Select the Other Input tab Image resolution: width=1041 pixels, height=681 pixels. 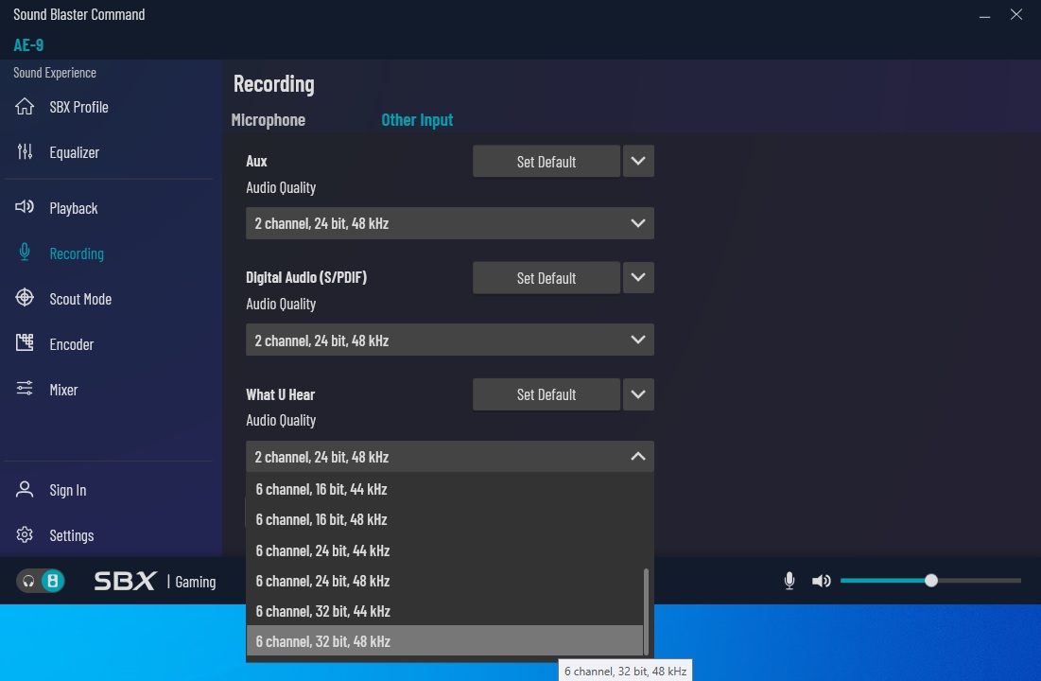417,120
